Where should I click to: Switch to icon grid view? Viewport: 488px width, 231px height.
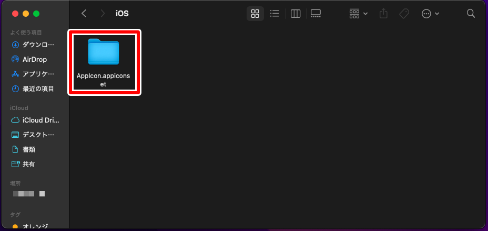point(255,14)
